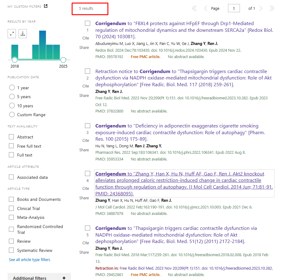Select the 10 years publication date

(12, 105)
